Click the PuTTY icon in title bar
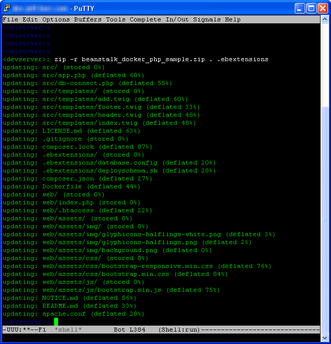The height and width of the screenshot is (344, 331). (x=7, y=8)
